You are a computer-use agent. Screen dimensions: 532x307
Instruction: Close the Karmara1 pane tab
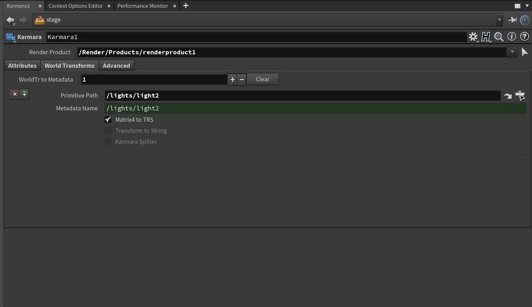(x=40, y=6)
